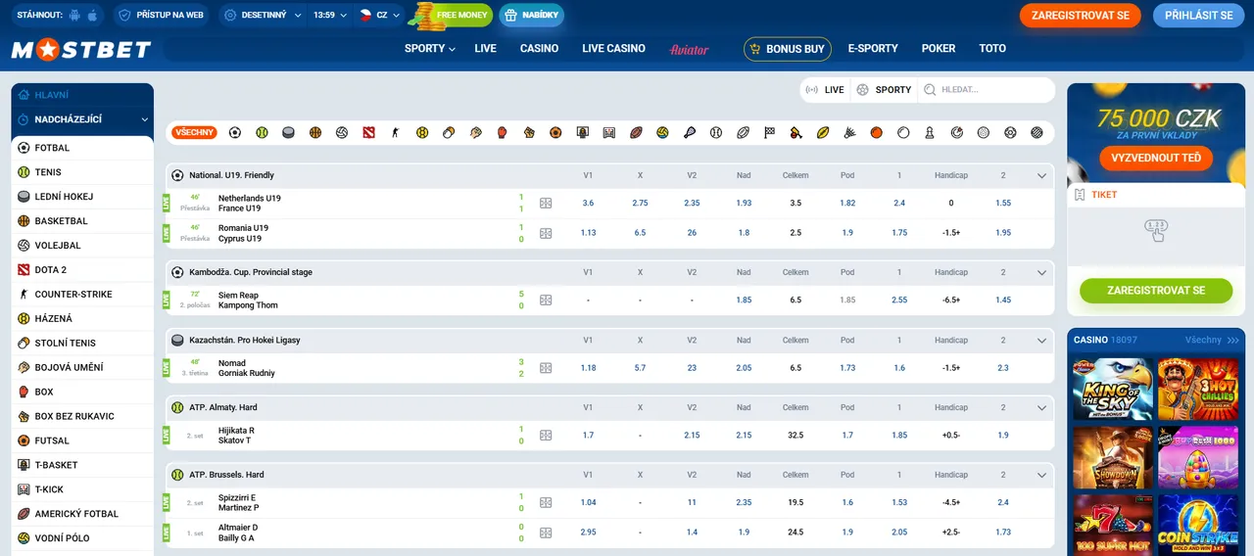Select the VŠECHNY all-sports filter pill

click(x=194, y=132)
